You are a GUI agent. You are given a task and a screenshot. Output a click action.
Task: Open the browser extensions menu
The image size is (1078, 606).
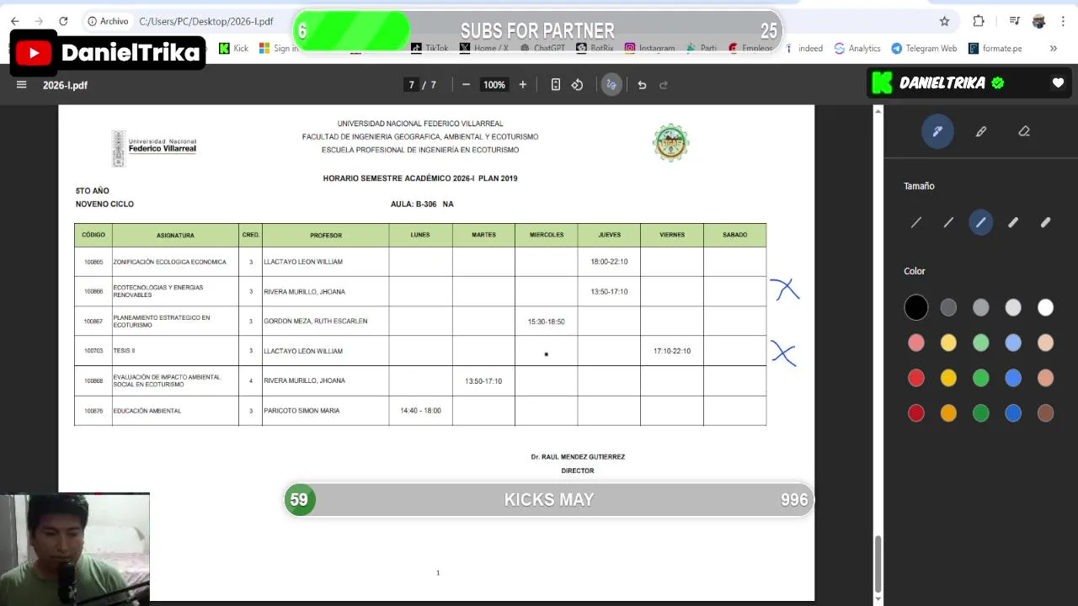coord(979,21)
